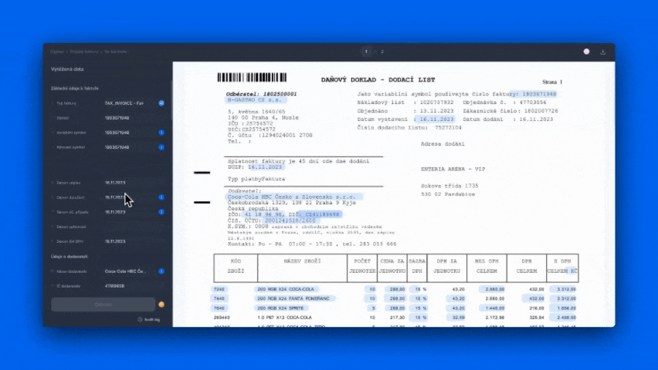Go to page 1 in pager
Screen dimensions: 658x370
click(366, 52)
